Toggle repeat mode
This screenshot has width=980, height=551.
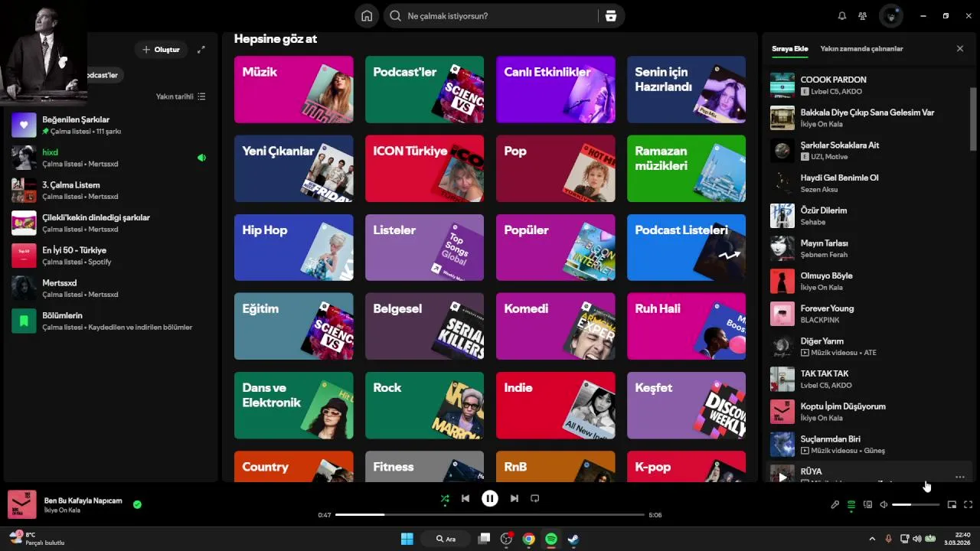[535, 498]
